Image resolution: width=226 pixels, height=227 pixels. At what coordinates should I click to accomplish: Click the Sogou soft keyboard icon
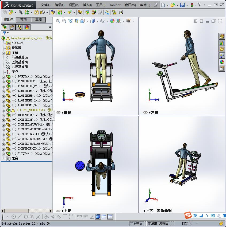tap(213, 216)
